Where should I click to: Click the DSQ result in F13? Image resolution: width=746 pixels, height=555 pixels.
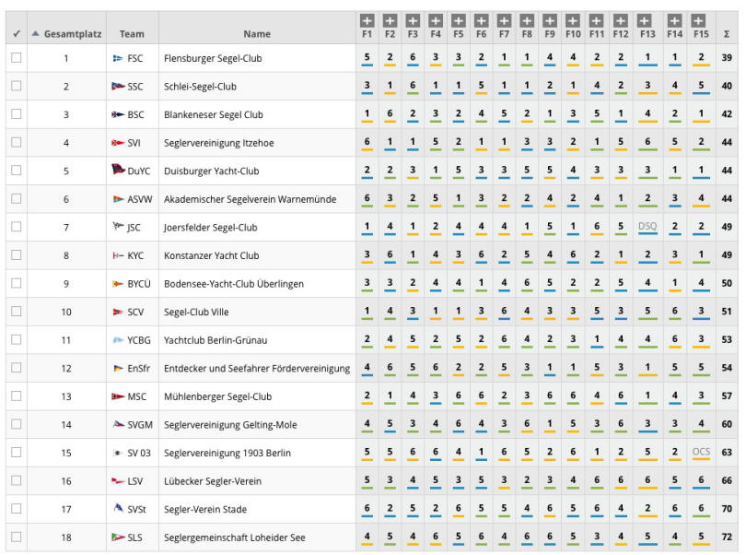coord(647,226)
